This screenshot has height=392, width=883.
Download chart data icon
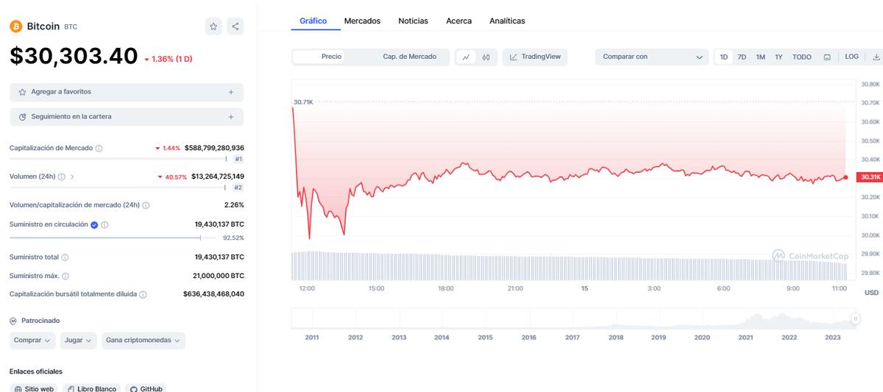point(876,57)
